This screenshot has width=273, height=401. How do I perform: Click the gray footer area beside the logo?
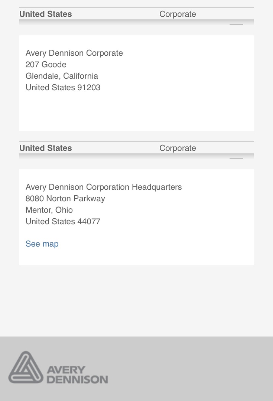189,369
